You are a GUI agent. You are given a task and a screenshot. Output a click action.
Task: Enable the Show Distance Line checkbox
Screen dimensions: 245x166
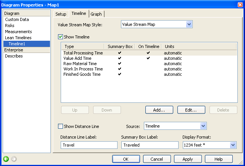tap(60, 126)
